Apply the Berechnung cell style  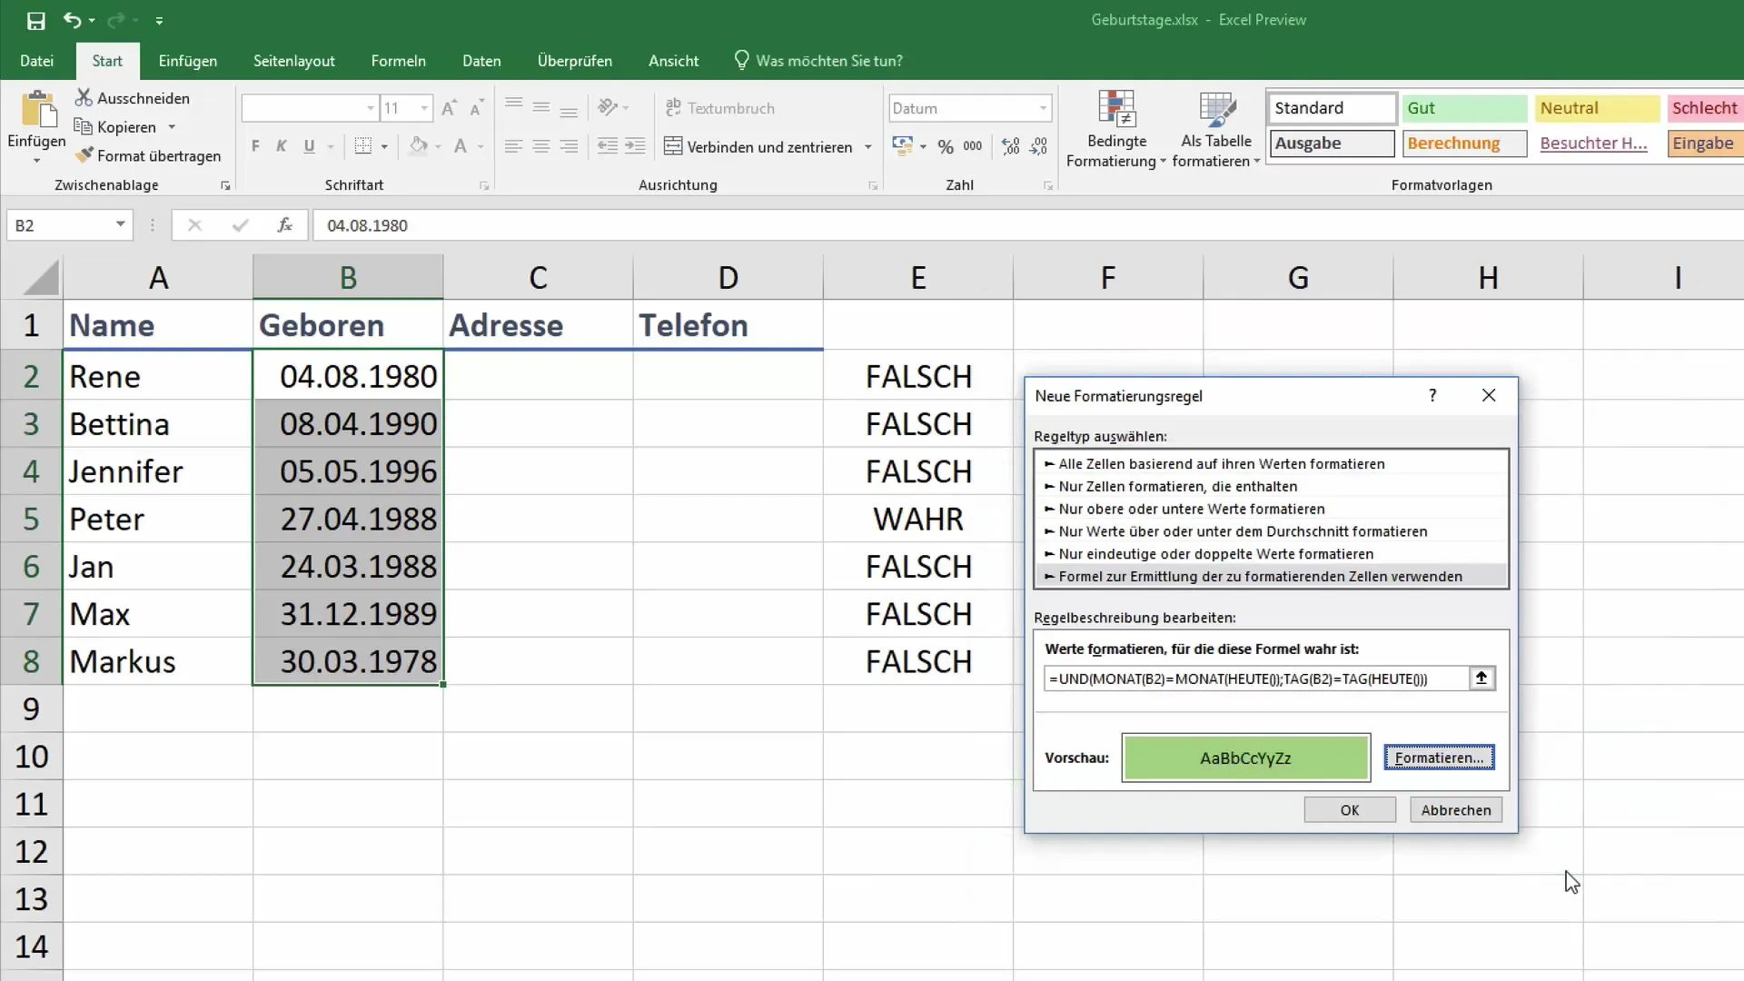tap(1464, 144)
